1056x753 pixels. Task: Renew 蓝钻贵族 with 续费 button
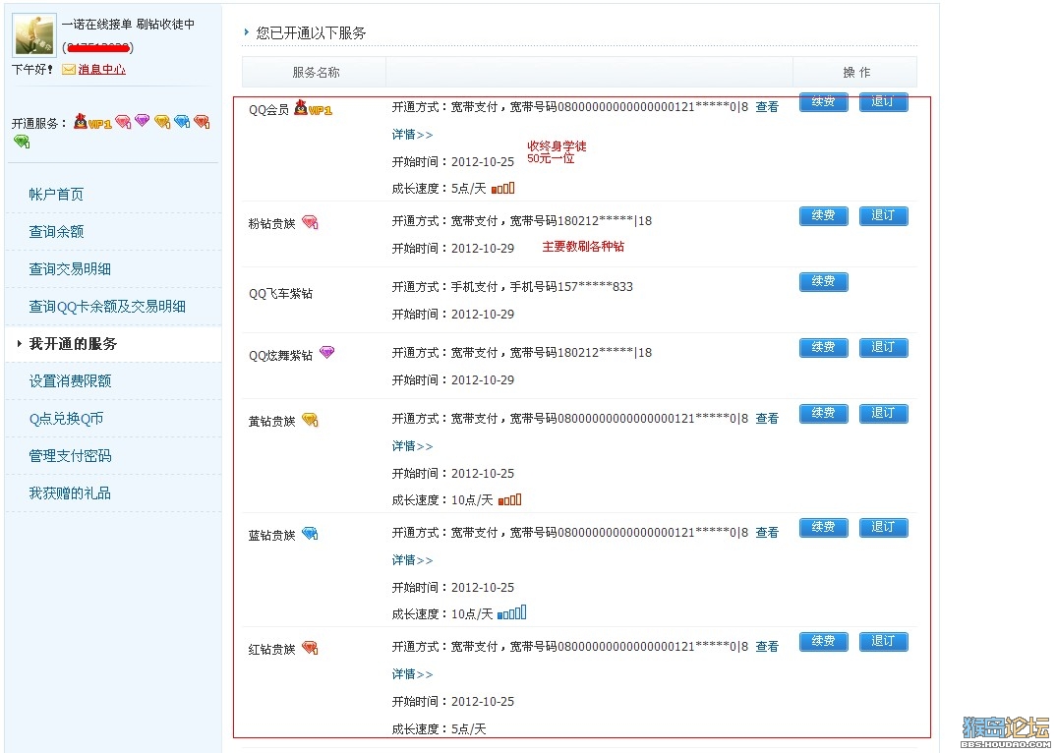824,527
